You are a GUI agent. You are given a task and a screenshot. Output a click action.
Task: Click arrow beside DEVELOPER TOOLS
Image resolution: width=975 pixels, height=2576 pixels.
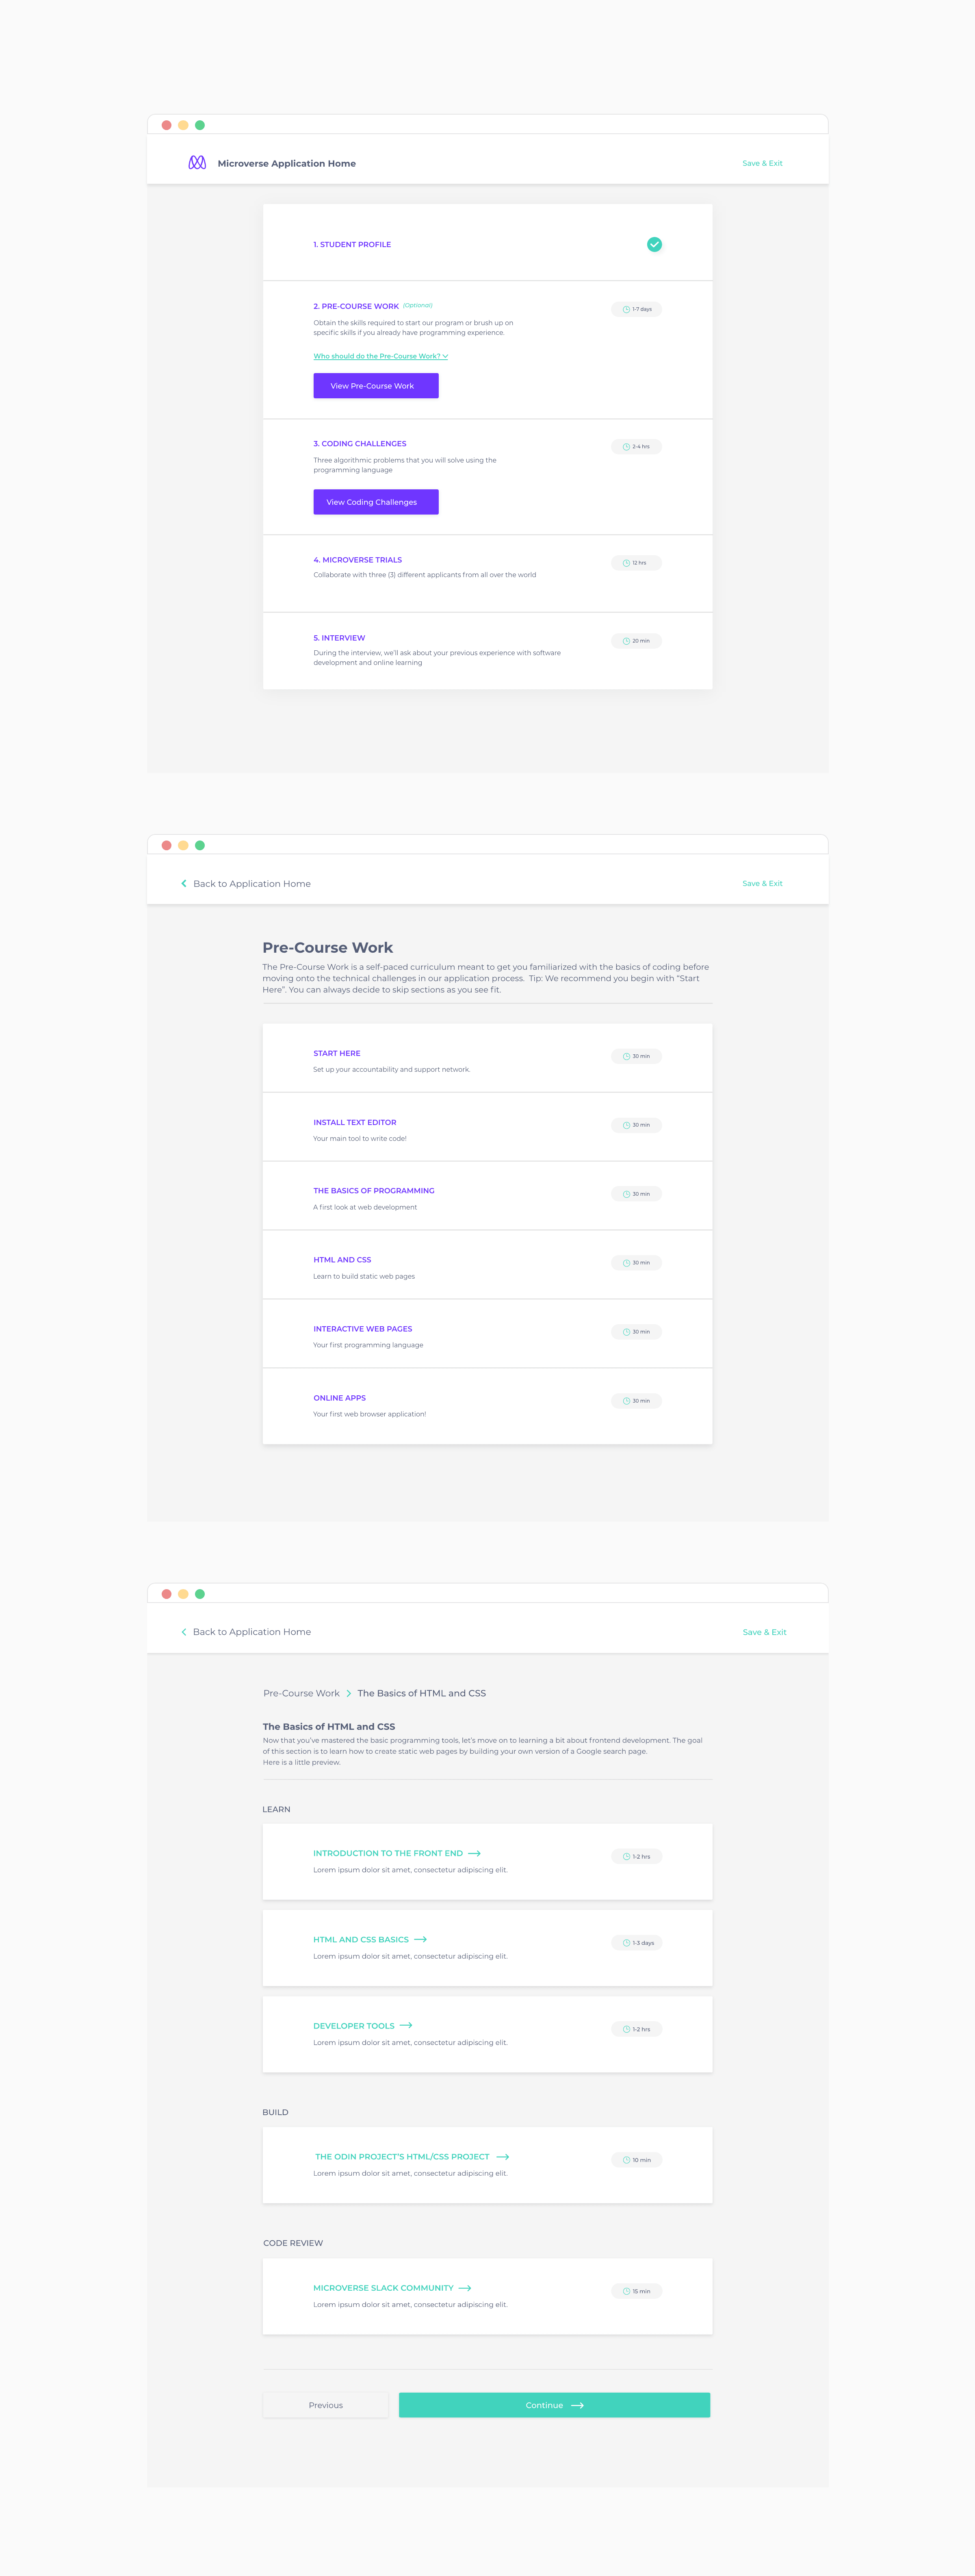point(406,2025)
